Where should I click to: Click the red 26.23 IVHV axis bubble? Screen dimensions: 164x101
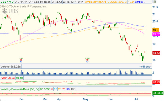click(156, 82)
